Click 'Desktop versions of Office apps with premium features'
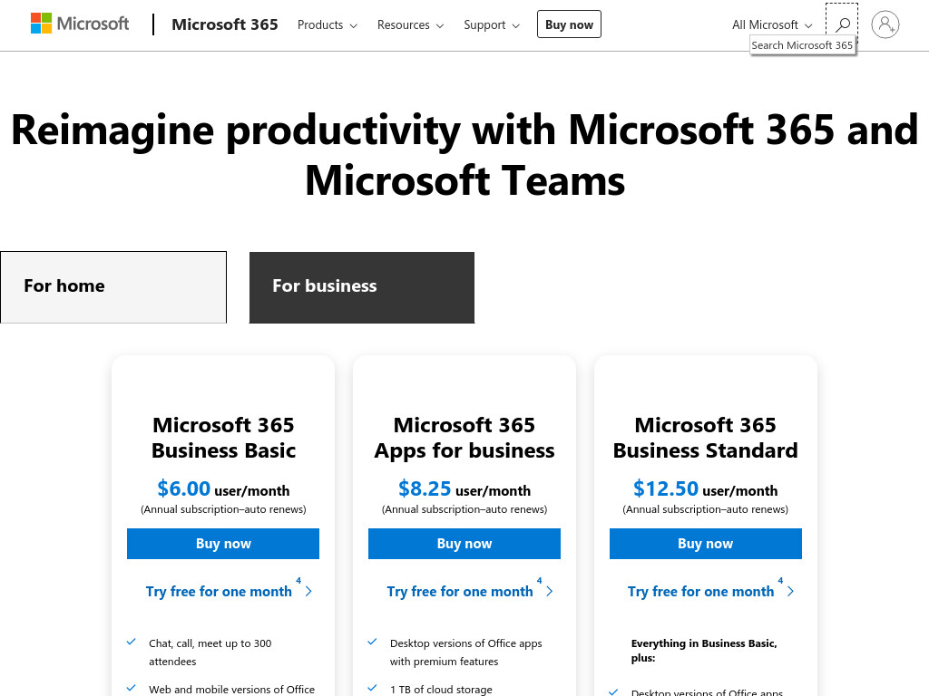 465,652
